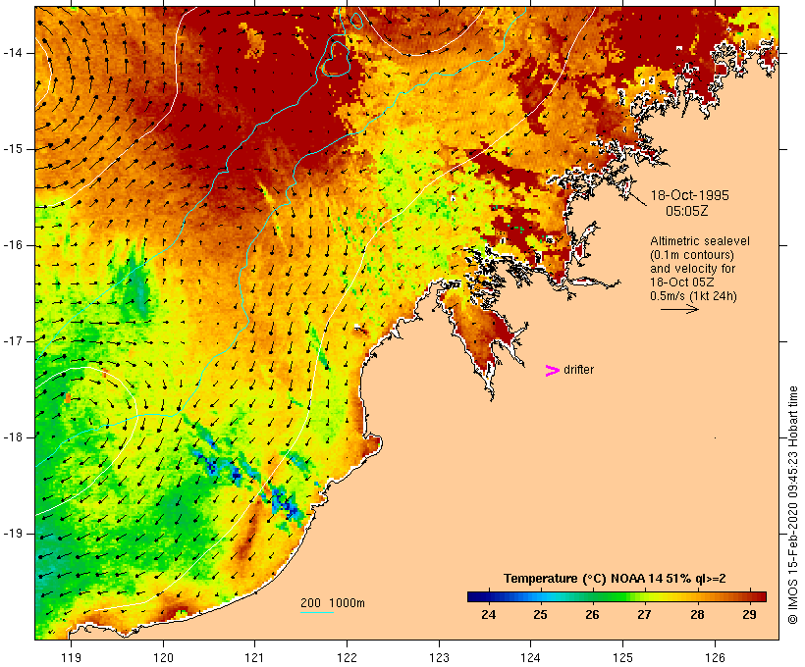Click the temperature color bar at 24

(489, 596)
